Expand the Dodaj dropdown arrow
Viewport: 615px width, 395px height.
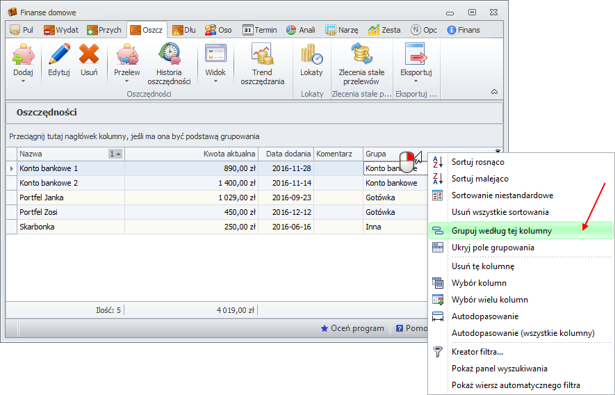tap(23, 81)
